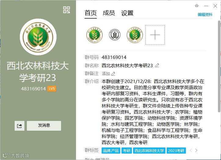This screenshot has height=160, width=221.
Task: Show previous tags with left chevron
Action: (x=191, y=151)
